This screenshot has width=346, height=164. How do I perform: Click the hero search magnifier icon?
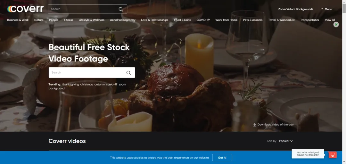tap(128, 73)
